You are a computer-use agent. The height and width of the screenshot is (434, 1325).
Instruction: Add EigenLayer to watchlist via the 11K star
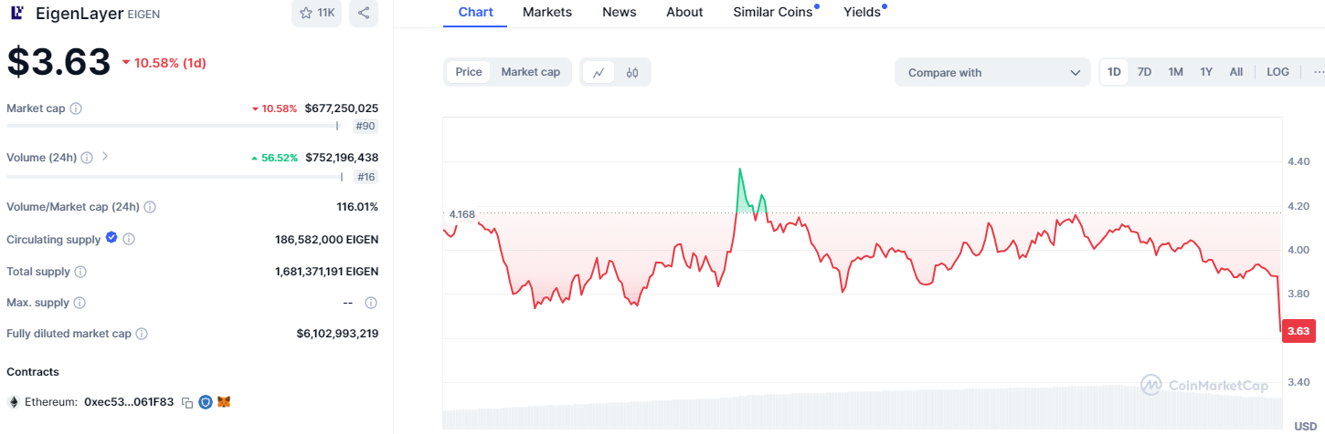point(316,13)
